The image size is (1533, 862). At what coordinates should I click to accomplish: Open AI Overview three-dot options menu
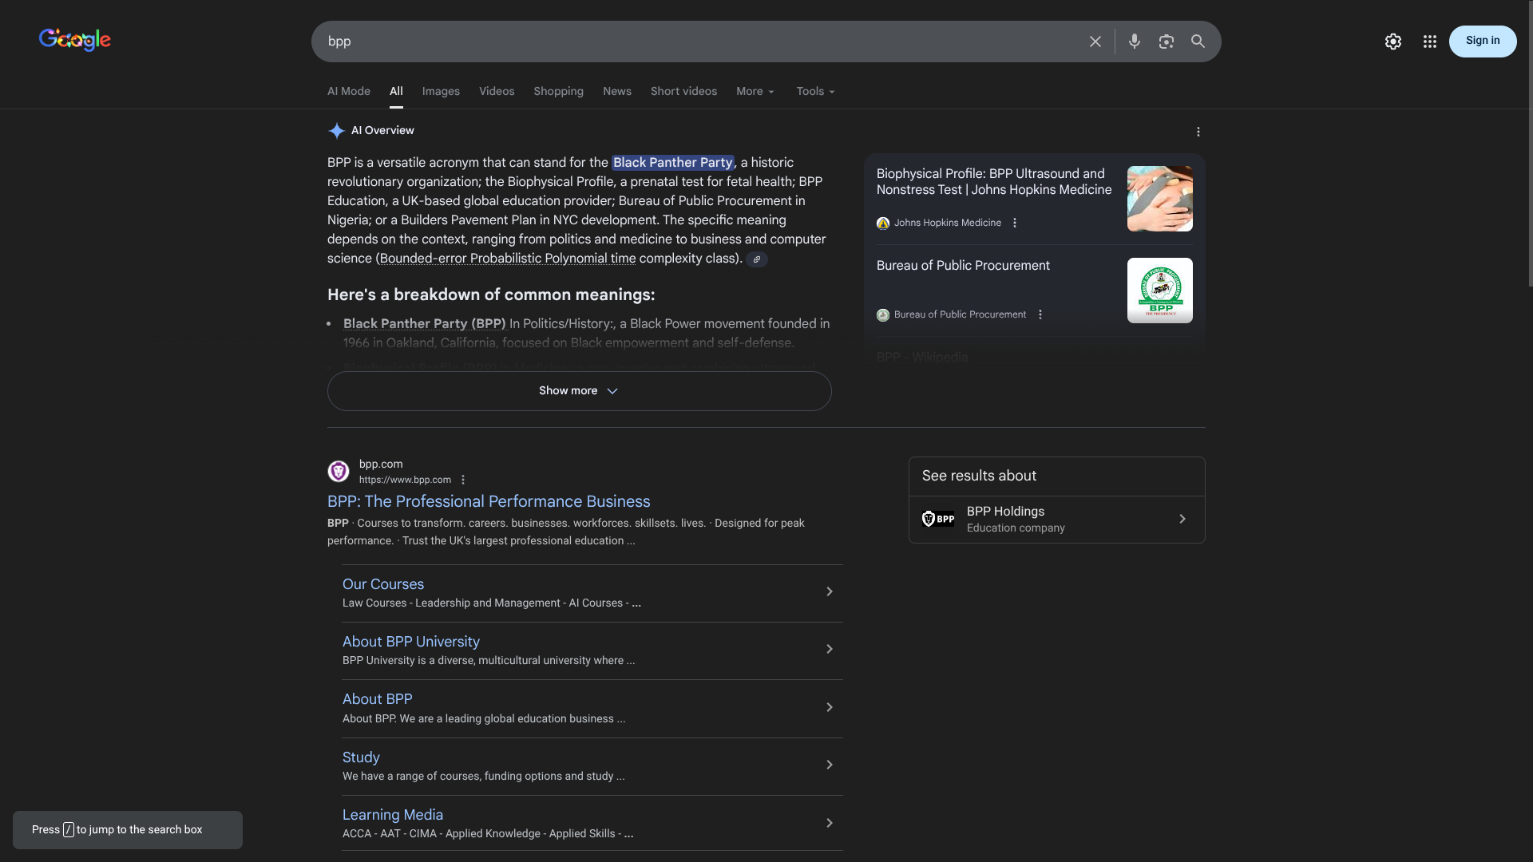click(x=1198, y=132)
